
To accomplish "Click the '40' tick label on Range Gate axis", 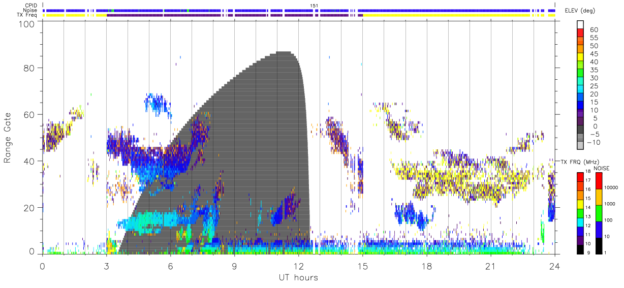I will pos(29,161).
